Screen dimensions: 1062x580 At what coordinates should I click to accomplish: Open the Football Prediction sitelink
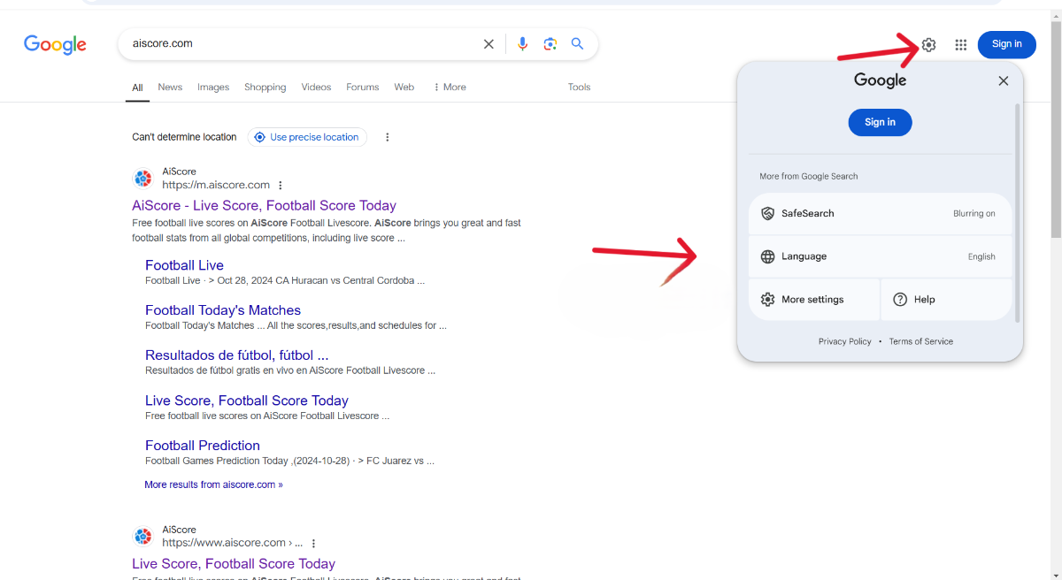[203, 446]
